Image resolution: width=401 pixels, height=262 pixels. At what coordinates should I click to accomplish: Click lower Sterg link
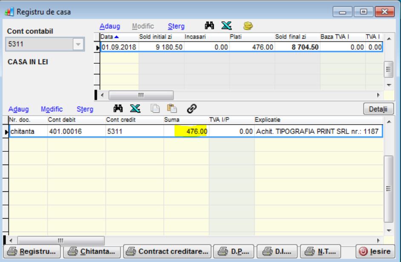point(85,109)
